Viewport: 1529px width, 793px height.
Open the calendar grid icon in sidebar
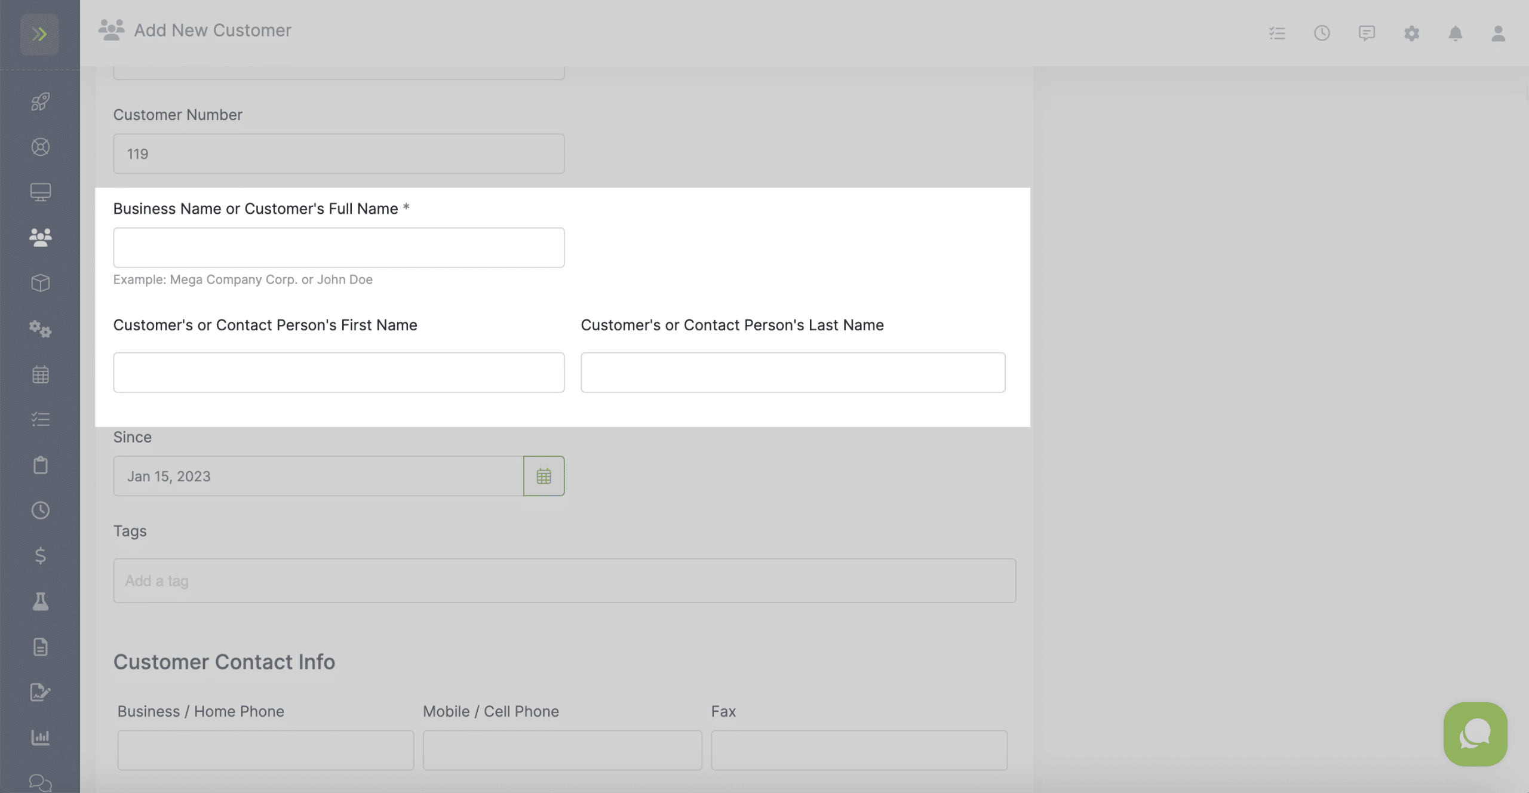tap(40, 374)
